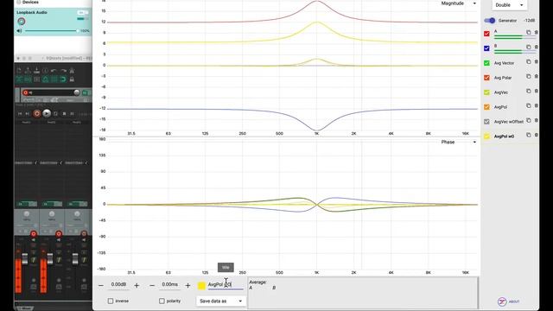Click record-arm on second mixer channel
Viewport: 553px width, 311px height.
pyautogui.click(x=59, y=234)
